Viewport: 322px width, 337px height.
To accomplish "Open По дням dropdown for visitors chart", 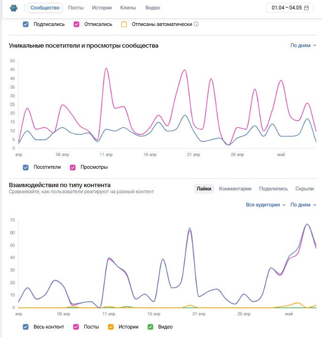I will [x=303, y=46].
